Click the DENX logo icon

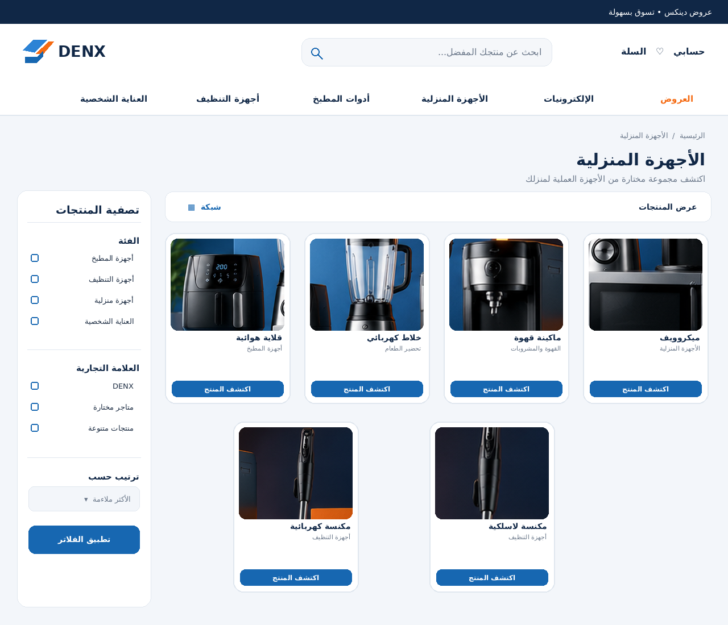[x=38, y=52]
